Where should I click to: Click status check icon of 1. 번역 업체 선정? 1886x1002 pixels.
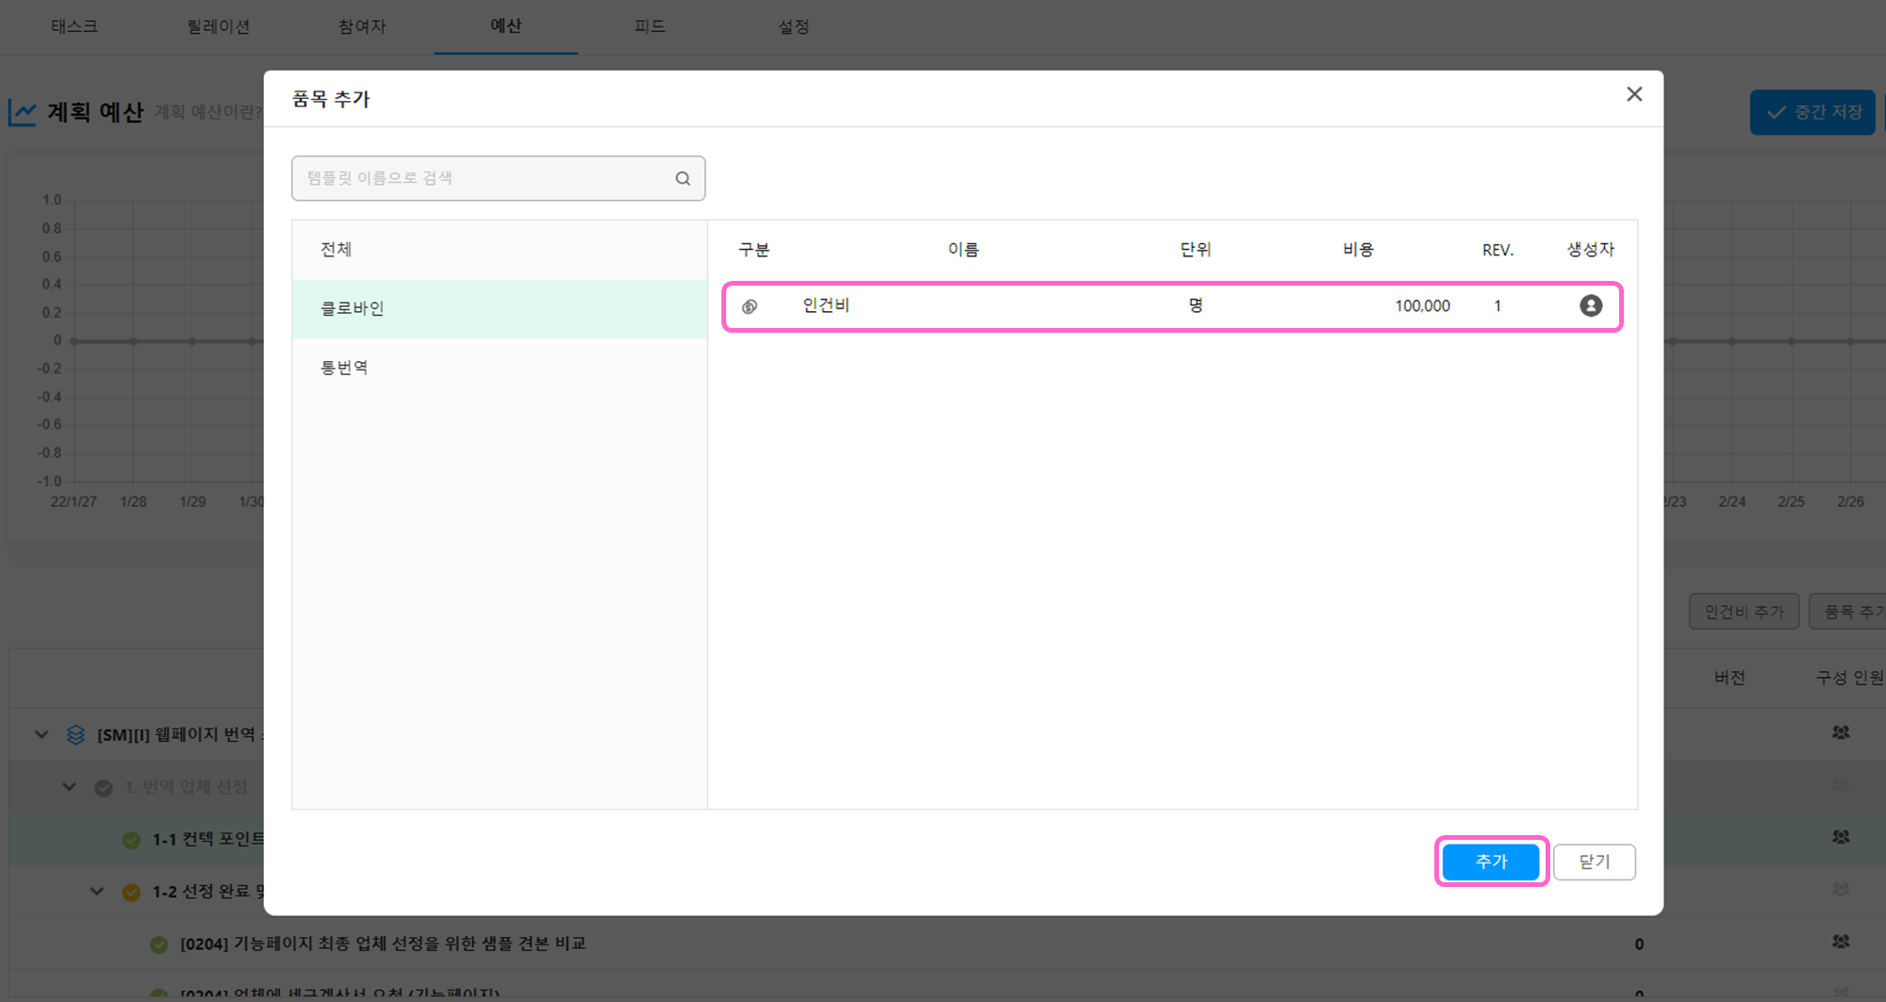click(x=104, y=787)
